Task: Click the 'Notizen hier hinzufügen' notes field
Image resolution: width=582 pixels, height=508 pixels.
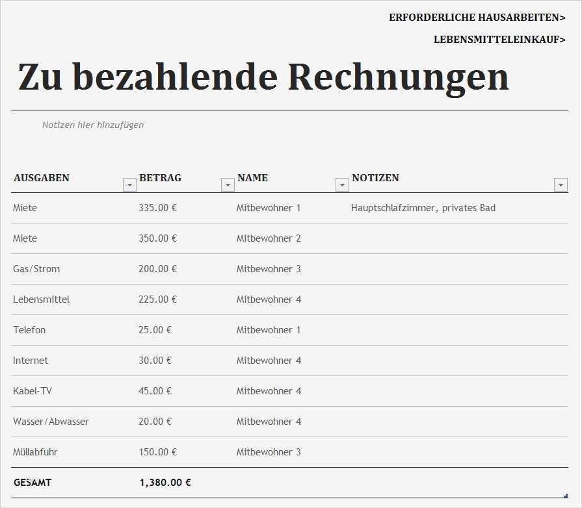Action: 93,125
